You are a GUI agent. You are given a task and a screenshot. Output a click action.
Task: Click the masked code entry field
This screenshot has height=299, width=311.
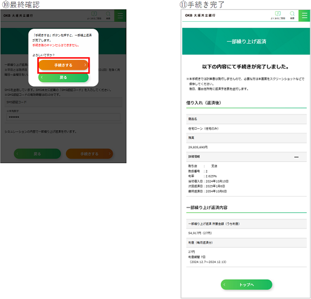[x=63, y=117]
